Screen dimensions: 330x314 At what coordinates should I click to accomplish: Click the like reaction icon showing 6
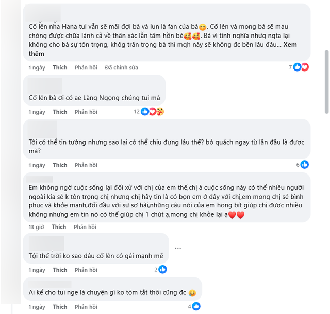(304, 165)
